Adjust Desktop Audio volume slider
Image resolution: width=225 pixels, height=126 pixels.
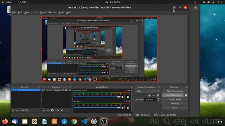(97, 97)
